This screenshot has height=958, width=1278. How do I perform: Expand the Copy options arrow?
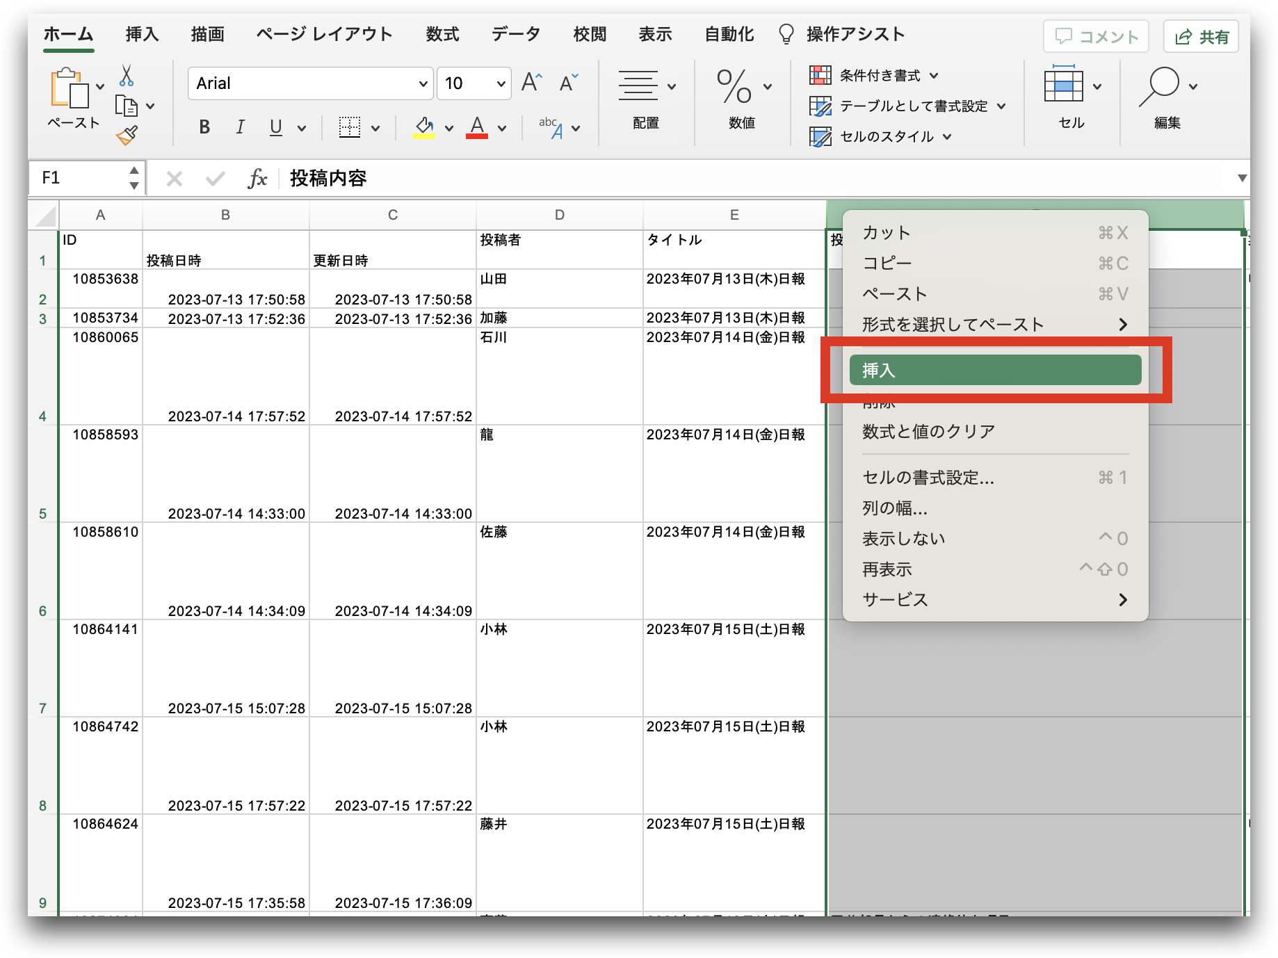point(150,106)
